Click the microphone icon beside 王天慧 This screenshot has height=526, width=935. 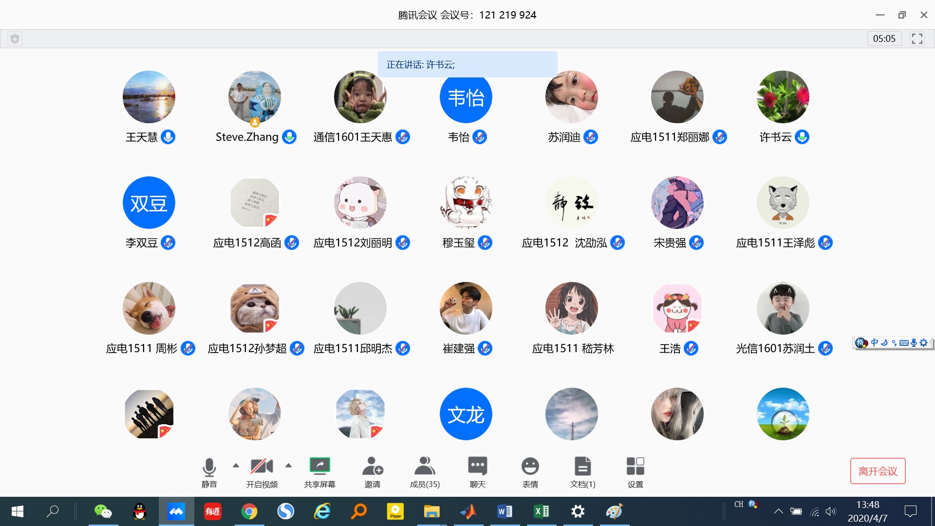pyautogui.click(x=168, y=137)
